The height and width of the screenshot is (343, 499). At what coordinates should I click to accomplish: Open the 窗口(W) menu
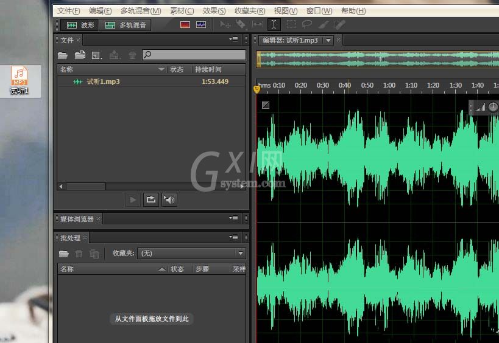click(319, 11)
